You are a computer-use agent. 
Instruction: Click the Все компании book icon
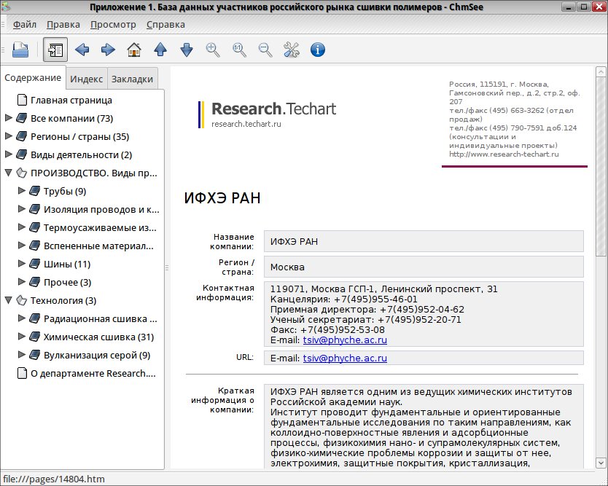21,118
